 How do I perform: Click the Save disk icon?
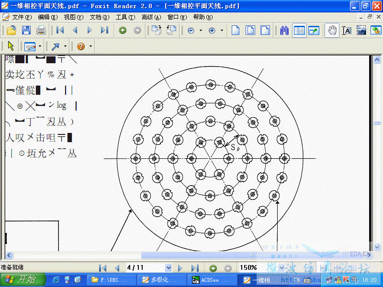point(26,31)
